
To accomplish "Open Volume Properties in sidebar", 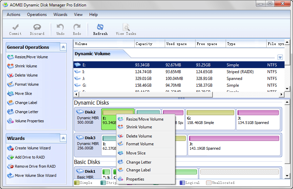I will [29, 121].
